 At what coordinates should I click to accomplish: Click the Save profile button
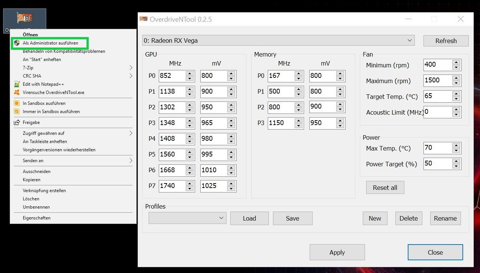pyautogui.click(x=292, y=218)
